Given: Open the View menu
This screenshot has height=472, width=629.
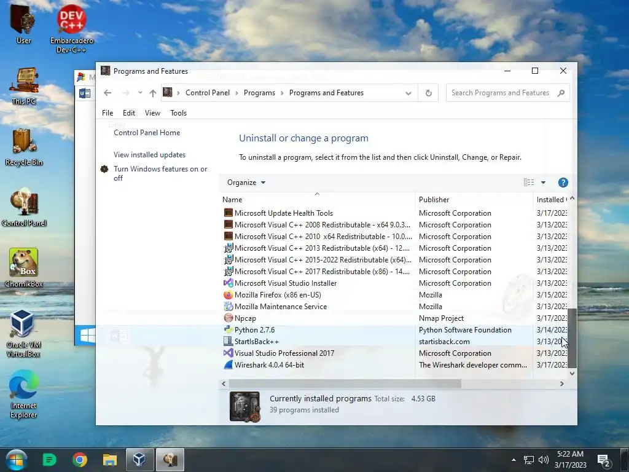Looking at the screenshot, I should (x=152, y=113).
